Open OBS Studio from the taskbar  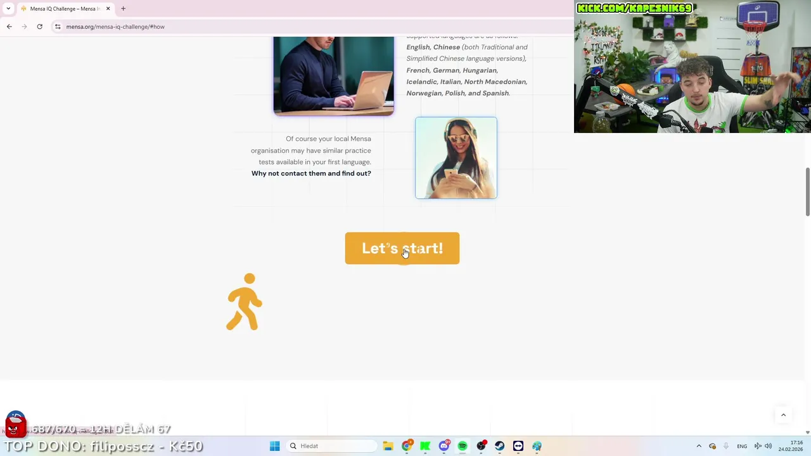[482, 446]
